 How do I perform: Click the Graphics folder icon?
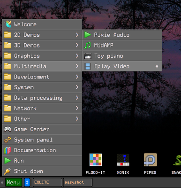[8, 56]
